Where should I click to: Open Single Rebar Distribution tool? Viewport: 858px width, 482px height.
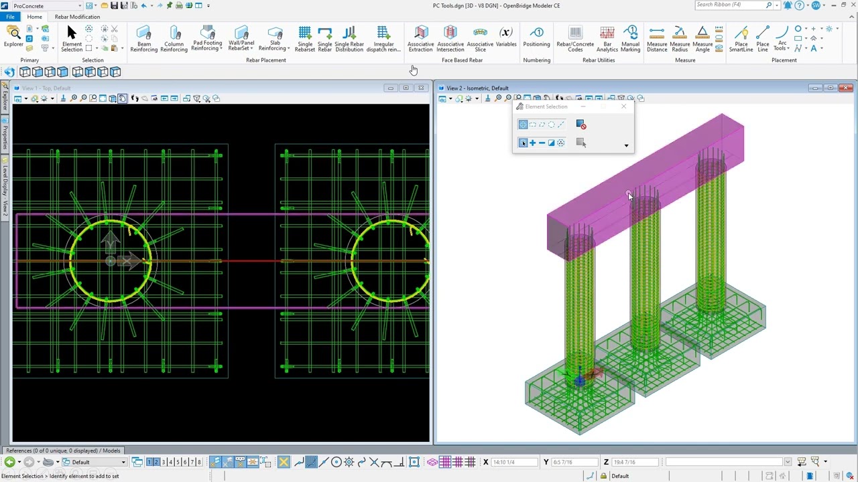(349, 39)
